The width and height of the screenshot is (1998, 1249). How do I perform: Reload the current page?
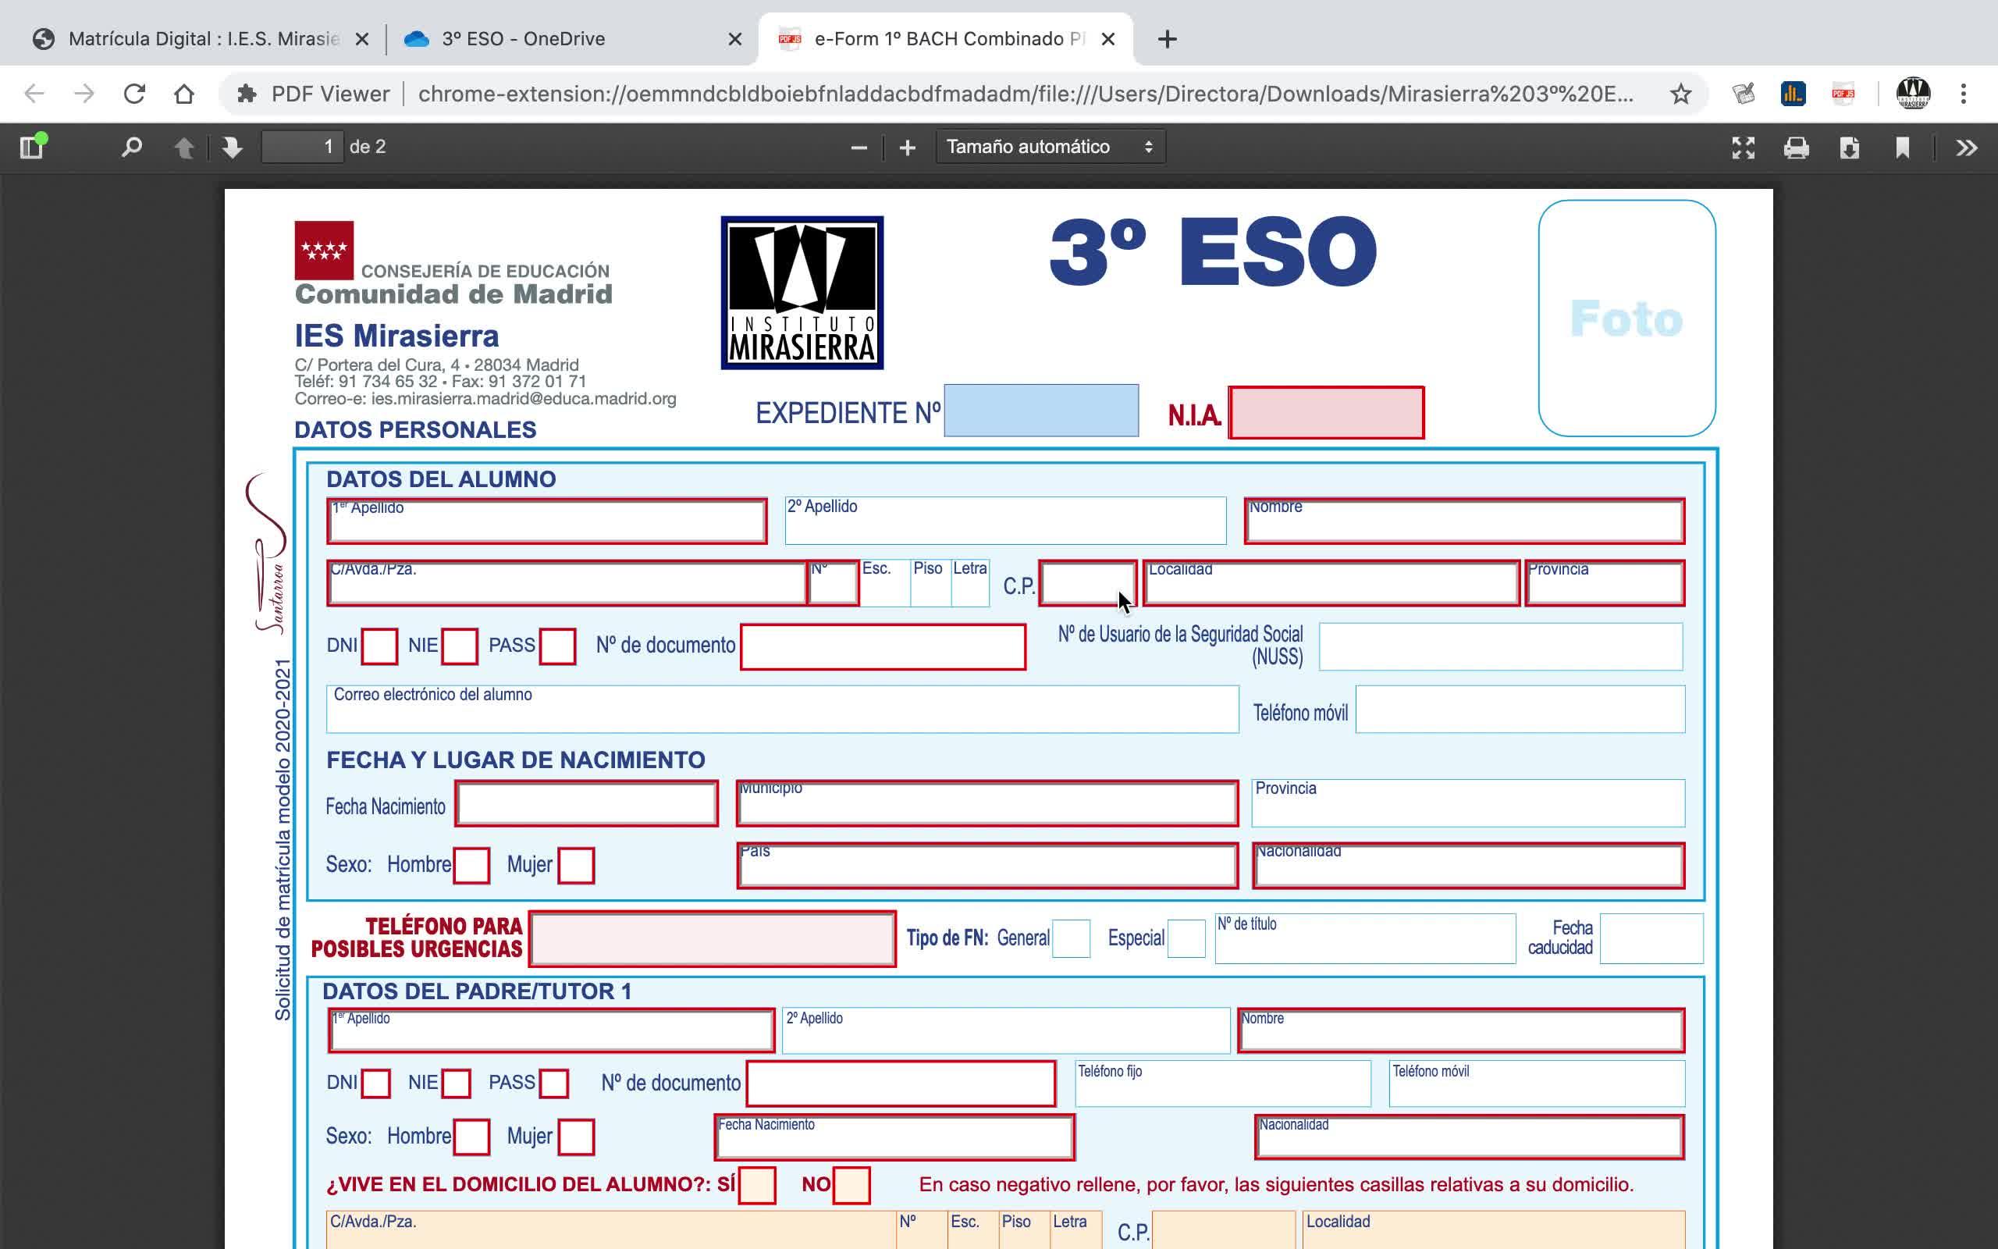tap(134, 94)
